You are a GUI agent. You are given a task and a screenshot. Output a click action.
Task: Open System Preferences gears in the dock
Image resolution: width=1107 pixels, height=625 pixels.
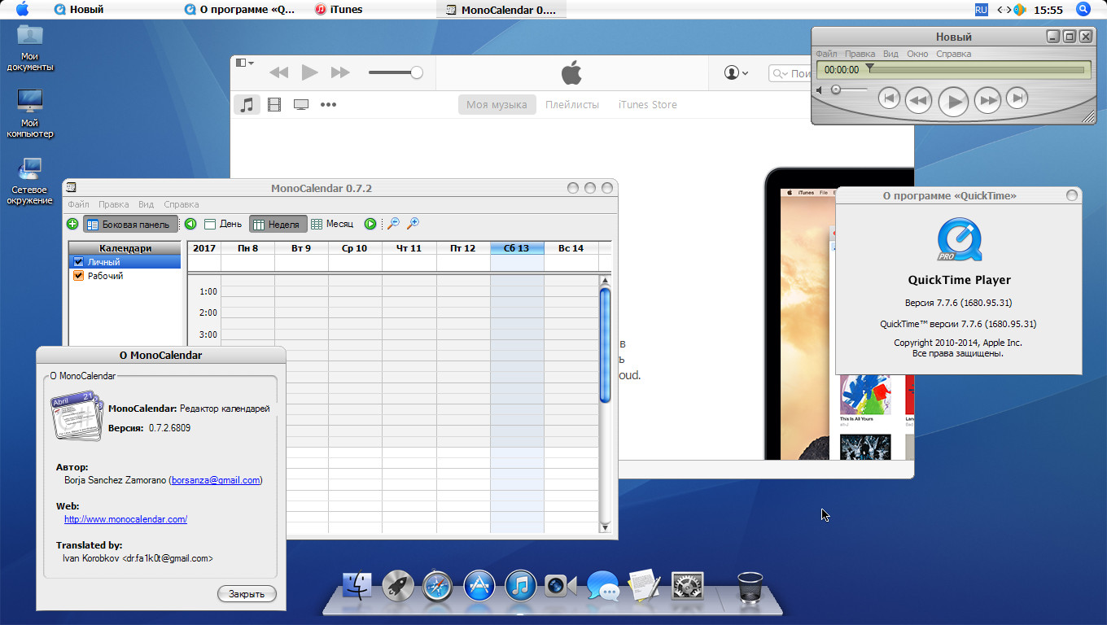pyautogui.click(x=687, y=585)
